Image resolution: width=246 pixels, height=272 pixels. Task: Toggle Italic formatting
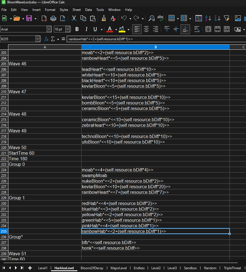coord(86,29)
